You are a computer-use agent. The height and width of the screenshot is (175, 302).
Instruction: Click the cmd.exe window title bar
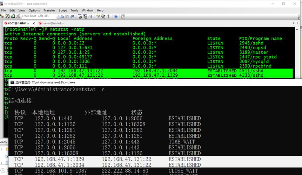click(155, 82)
